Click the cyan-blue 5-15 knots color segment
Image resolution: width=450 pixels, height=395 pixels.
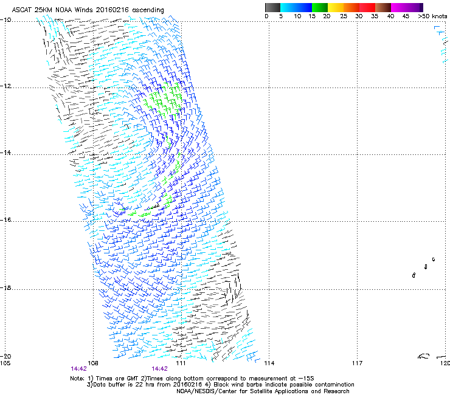(x=296, y=7)
